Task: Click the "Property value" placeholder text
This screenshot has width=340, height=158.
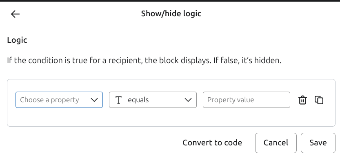Action: pos(231,100)
